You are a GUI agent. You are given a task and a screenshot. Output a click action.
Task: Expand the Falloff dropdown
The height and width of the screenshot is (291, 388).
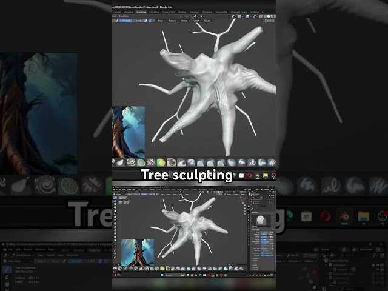click(196, 21)
